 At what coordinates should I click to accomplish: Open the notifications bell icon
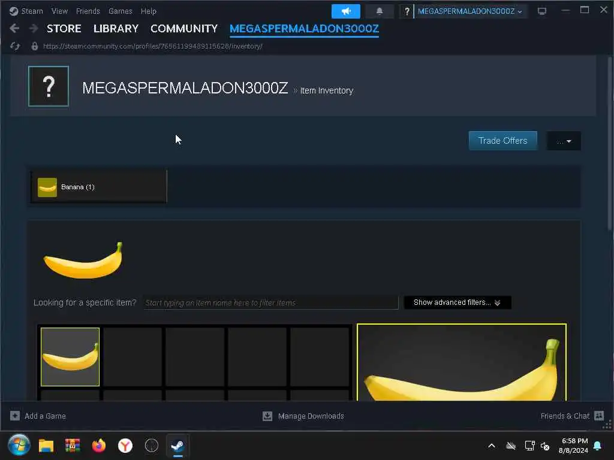379,11
